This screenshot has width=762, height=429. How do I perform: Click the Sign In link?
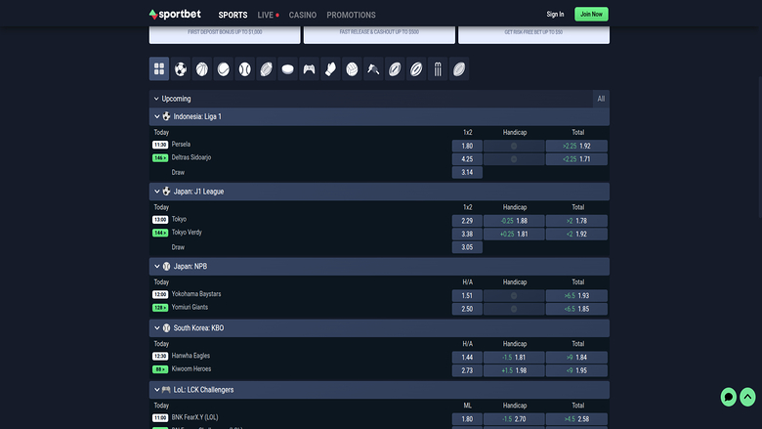coord(555,14)
